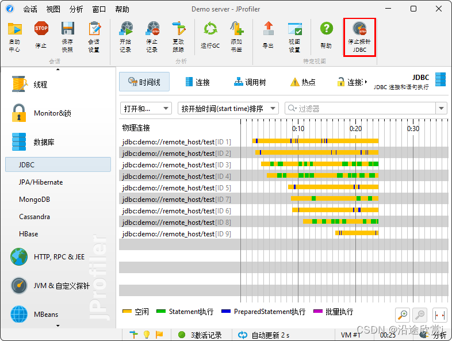Stop the JDBC probe (停止探针 JDBC)
The width and height of the screenshot is (452, 341).
pyautogui.click(x=359, y=37)
